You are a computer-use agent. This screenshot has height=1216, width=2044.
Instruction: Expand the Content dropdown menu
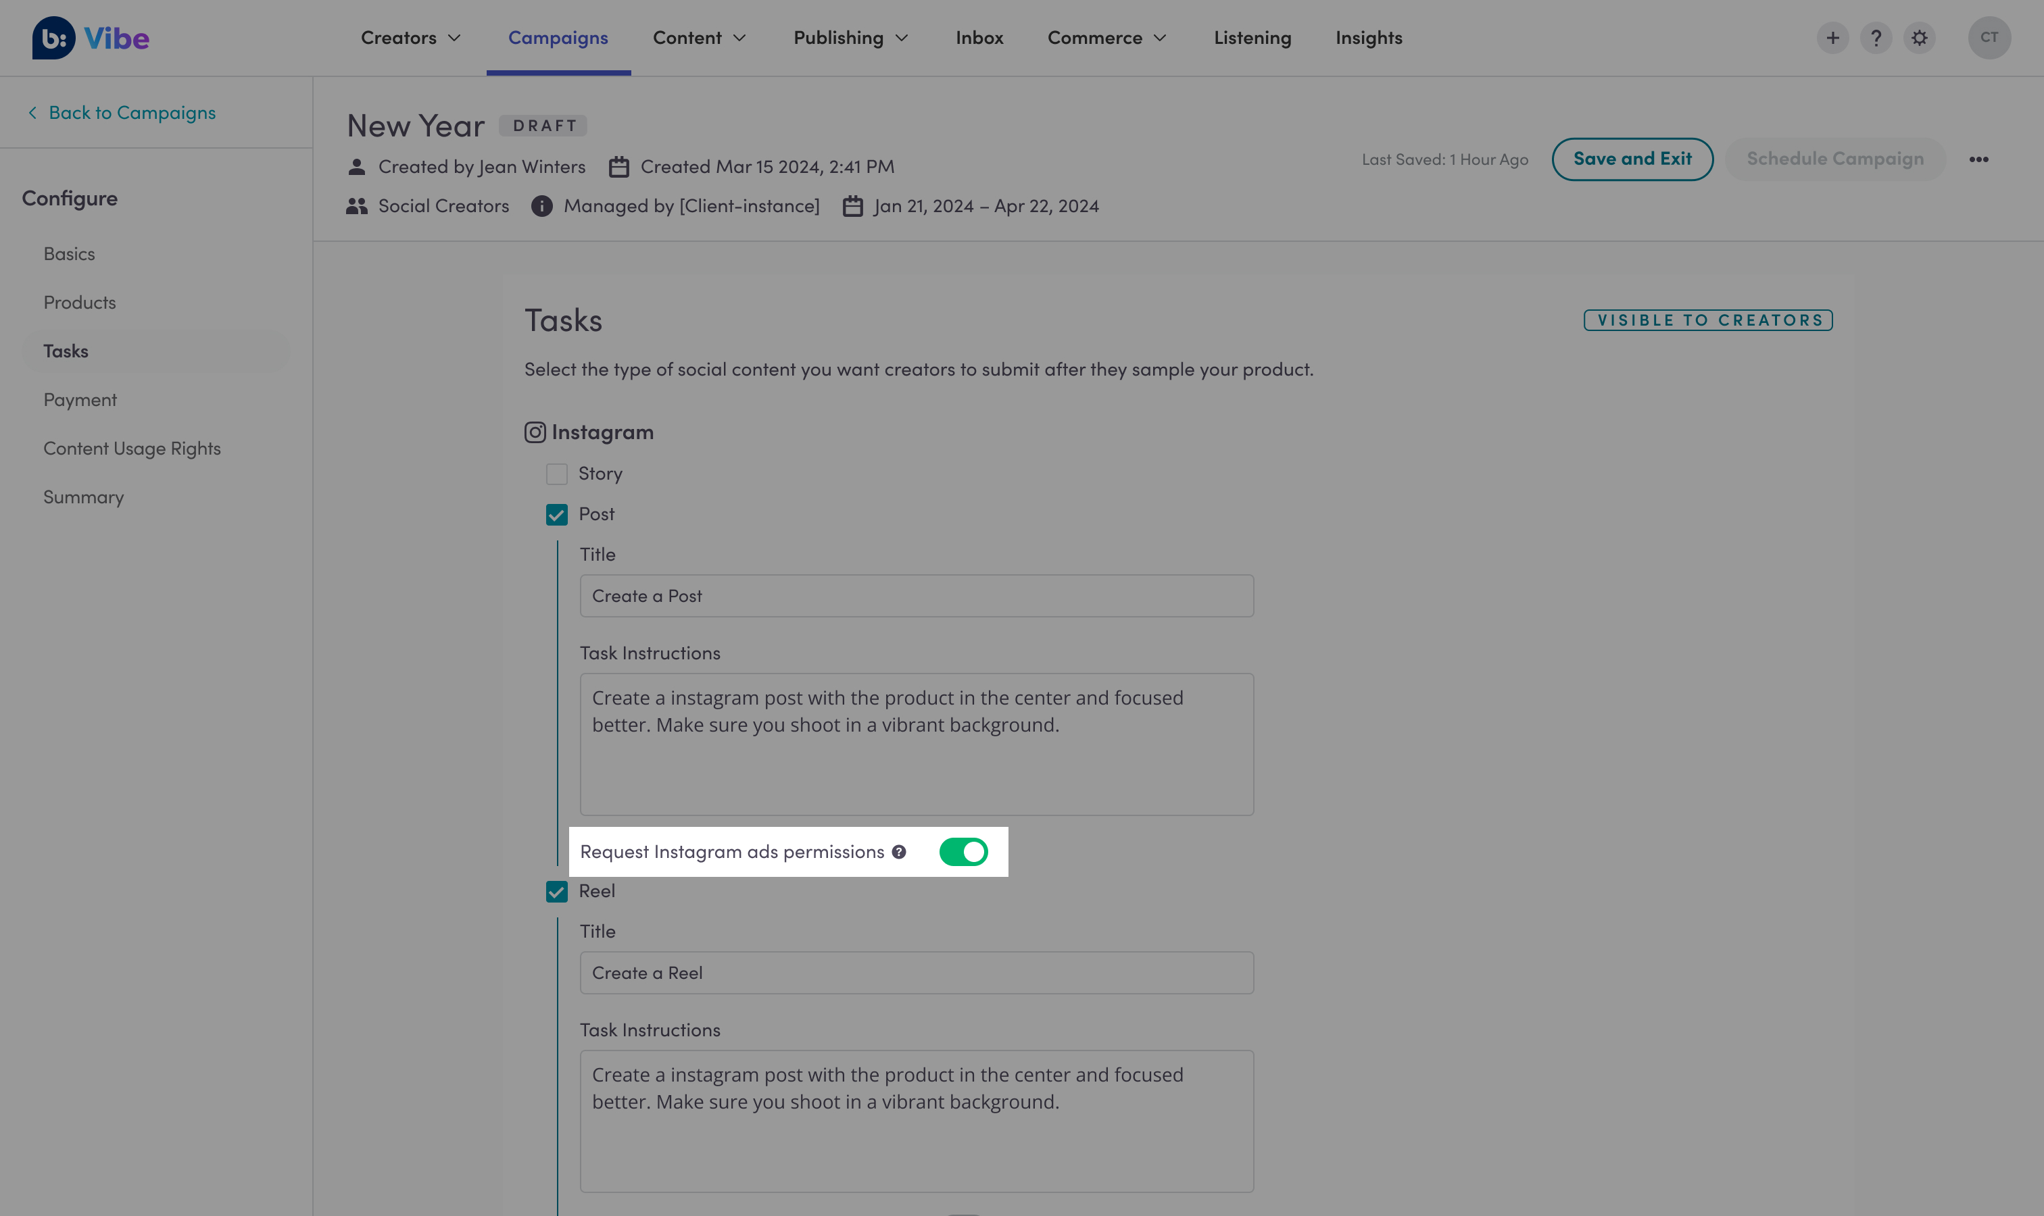pyautogui.click(x=700, y=38)
